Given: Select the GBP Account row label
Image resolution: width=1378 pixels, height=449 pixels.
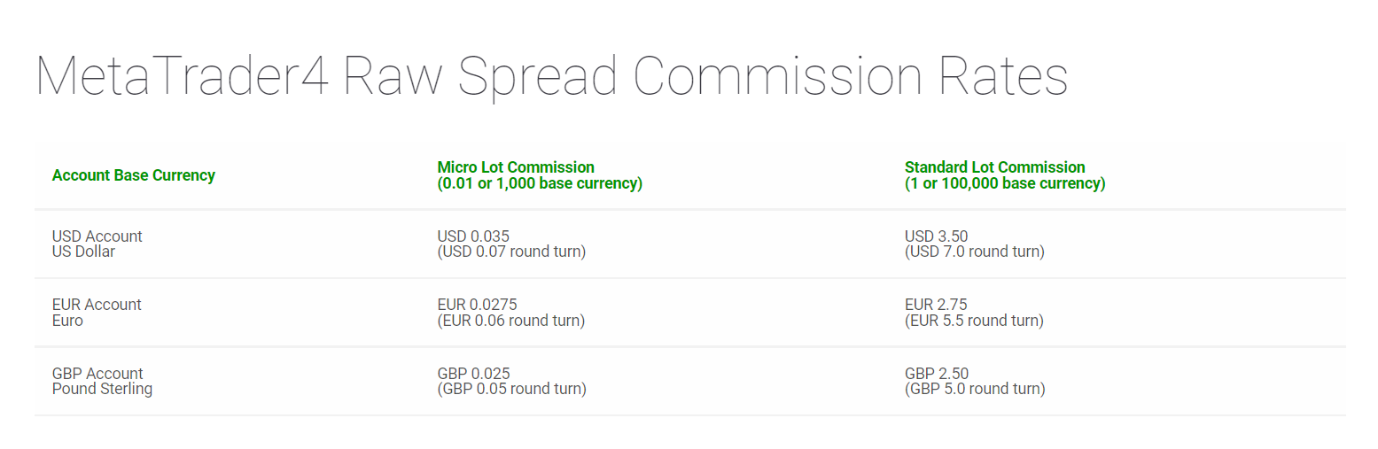Looking at the screenshot, I should pos(97,374).
